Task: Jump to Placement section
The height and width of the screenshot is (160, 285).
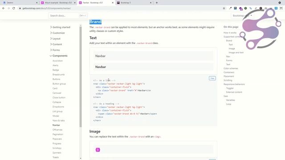Action: [228, 76]
